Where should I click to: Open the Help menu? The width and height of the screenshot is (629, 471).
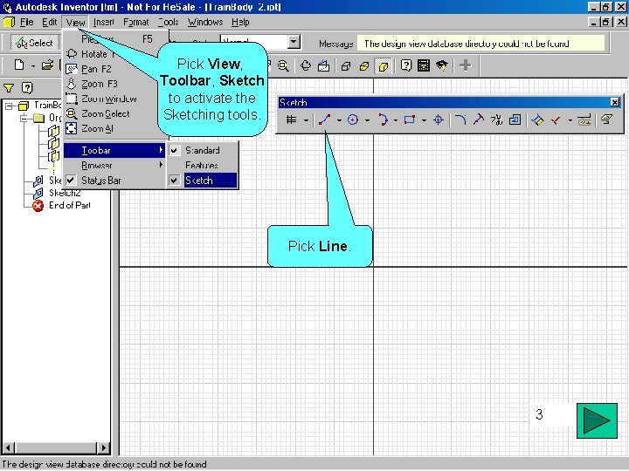tap(240, 22)
